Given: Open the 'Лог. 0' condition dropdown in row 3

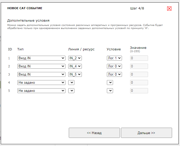Looking at the screenshot, I should 114,75.
